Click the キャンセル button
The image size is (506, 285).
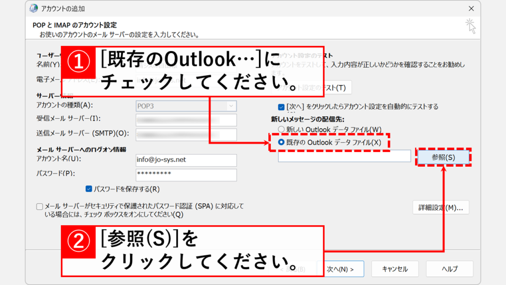pos(395,269)
